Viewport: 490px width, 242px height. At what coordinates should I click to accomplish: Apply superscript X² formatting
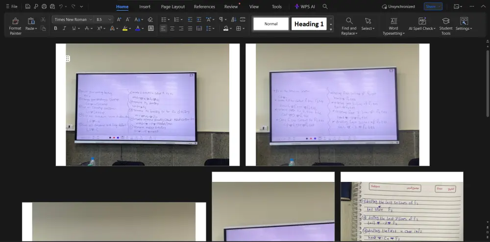100,28
